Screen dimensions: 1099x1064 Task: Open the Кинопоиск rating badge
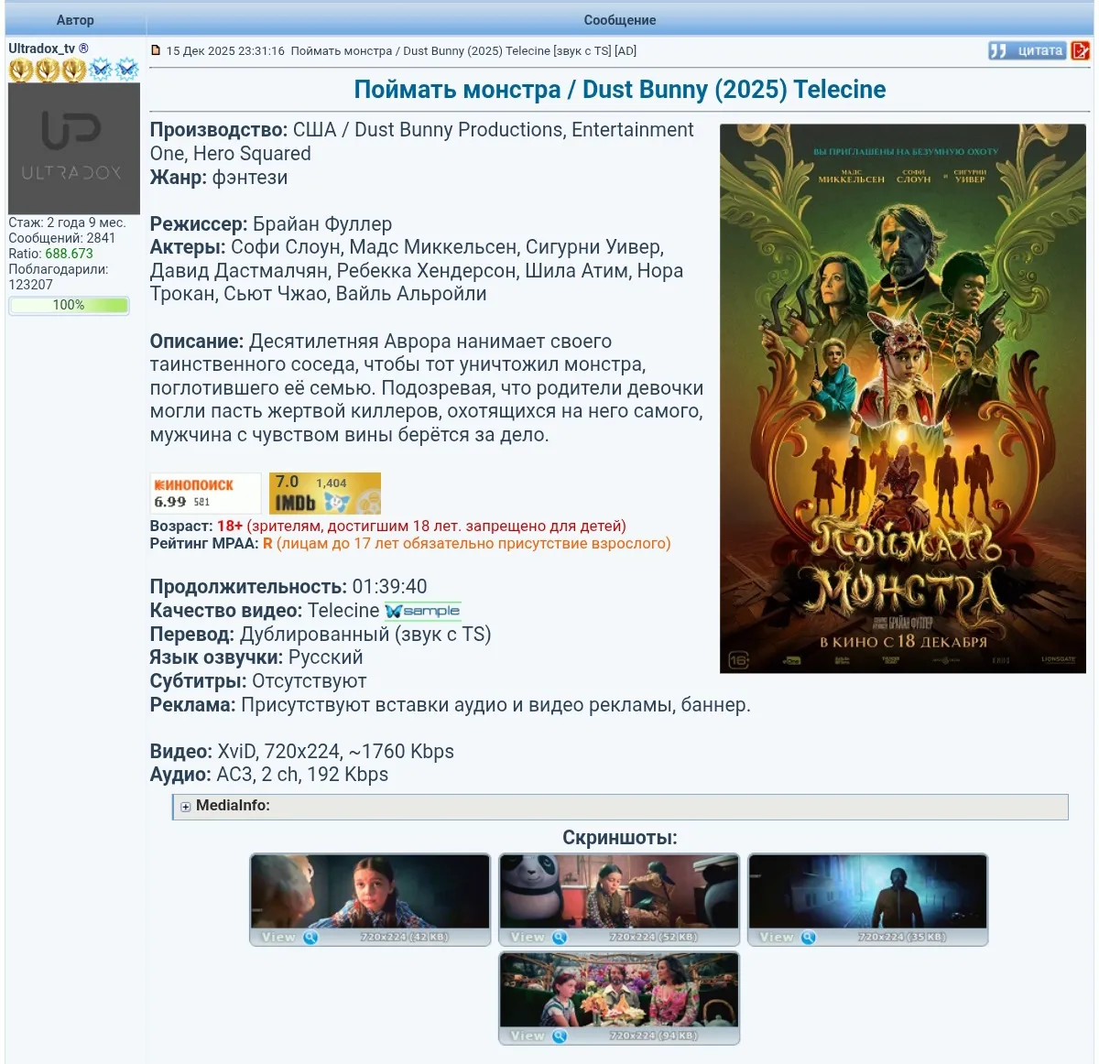(205, 493)
